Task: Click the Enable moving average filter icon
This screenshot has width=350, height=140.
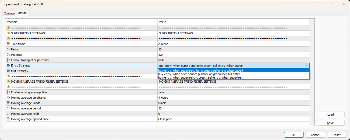Action: [x=8, y=92]
